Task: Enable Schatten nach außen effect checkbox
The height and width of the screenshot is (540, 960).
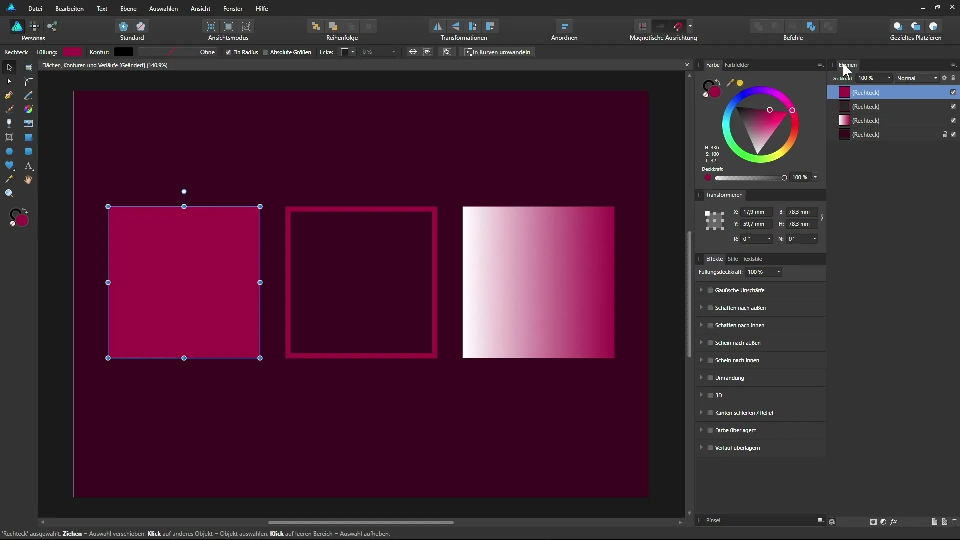Action: pyautogui.click(x=710, y=308)
